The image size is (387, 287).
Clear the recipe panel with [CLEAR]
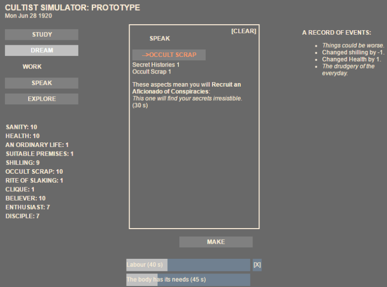click(x=243, y=31)
